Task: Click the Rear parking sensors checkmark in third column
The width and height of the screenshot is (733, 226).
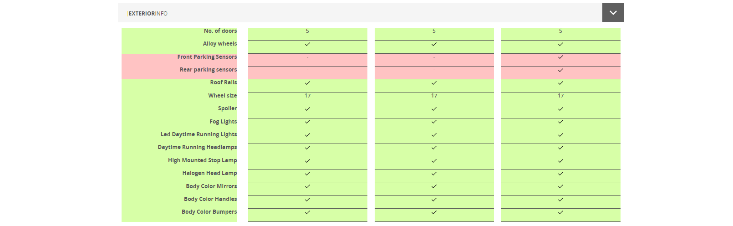Action: coord(560,70)
